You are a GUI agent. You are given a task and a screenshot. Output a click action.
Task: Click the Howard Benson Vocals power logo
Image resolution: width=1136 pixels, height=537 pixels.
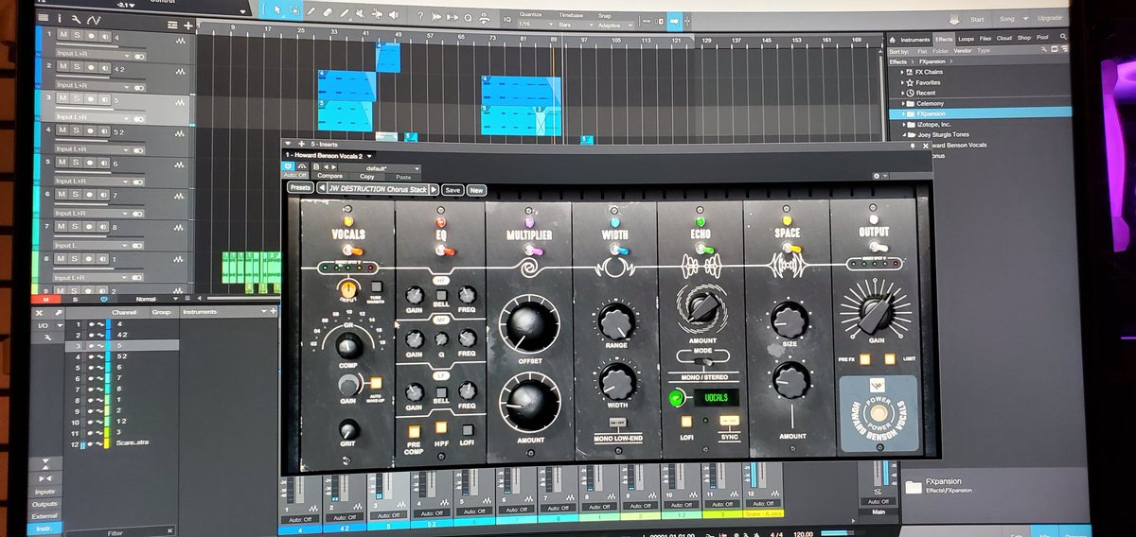[x=878, y=415]
